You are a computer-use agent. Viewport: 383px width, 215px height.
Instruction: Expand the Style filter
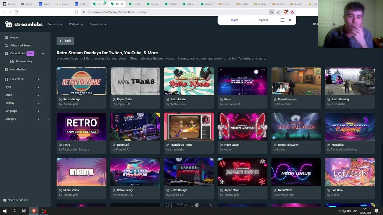coord(38,87)
